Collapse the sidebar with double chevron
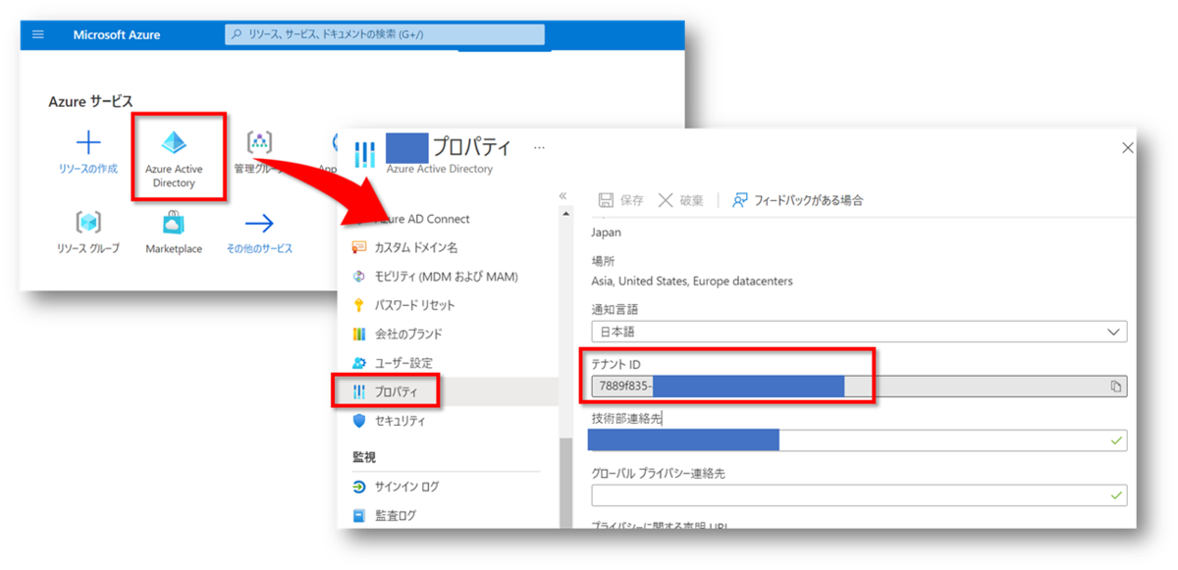The width and height of the screenshot is (1178, 570). [x=562, y=196]
